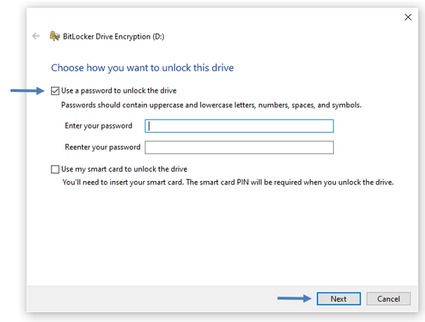Click the Enter your password label
Image resolution: width=425 pixels, height=322 pixels.
click(x=98, y=126)
